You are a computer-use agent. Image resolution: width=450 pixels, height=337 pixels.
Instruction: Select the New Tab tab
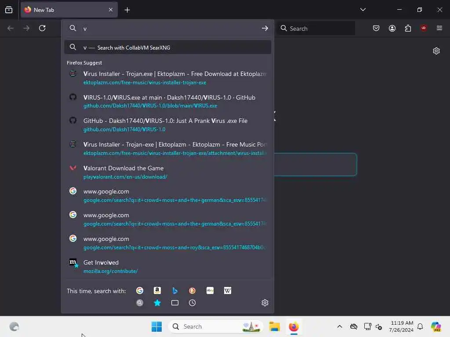69,10
